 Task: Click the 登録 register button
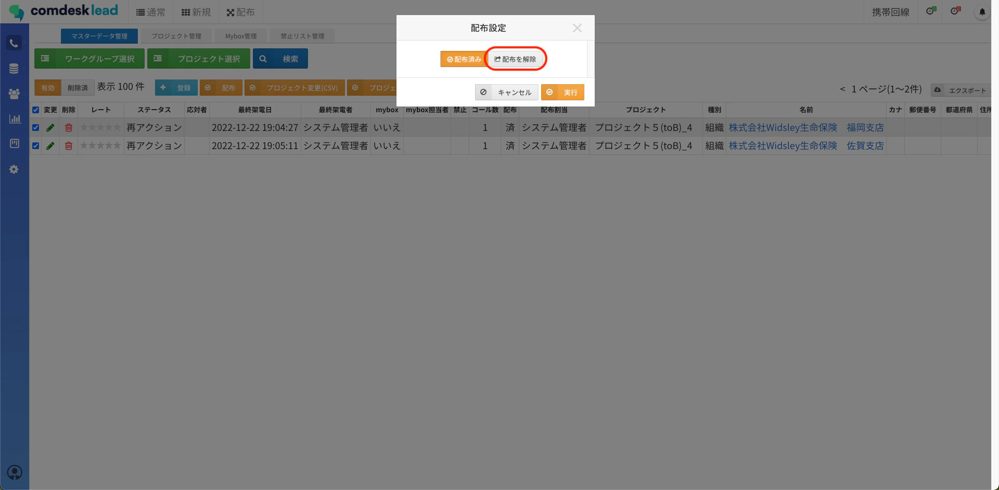[x=176, y=88]
